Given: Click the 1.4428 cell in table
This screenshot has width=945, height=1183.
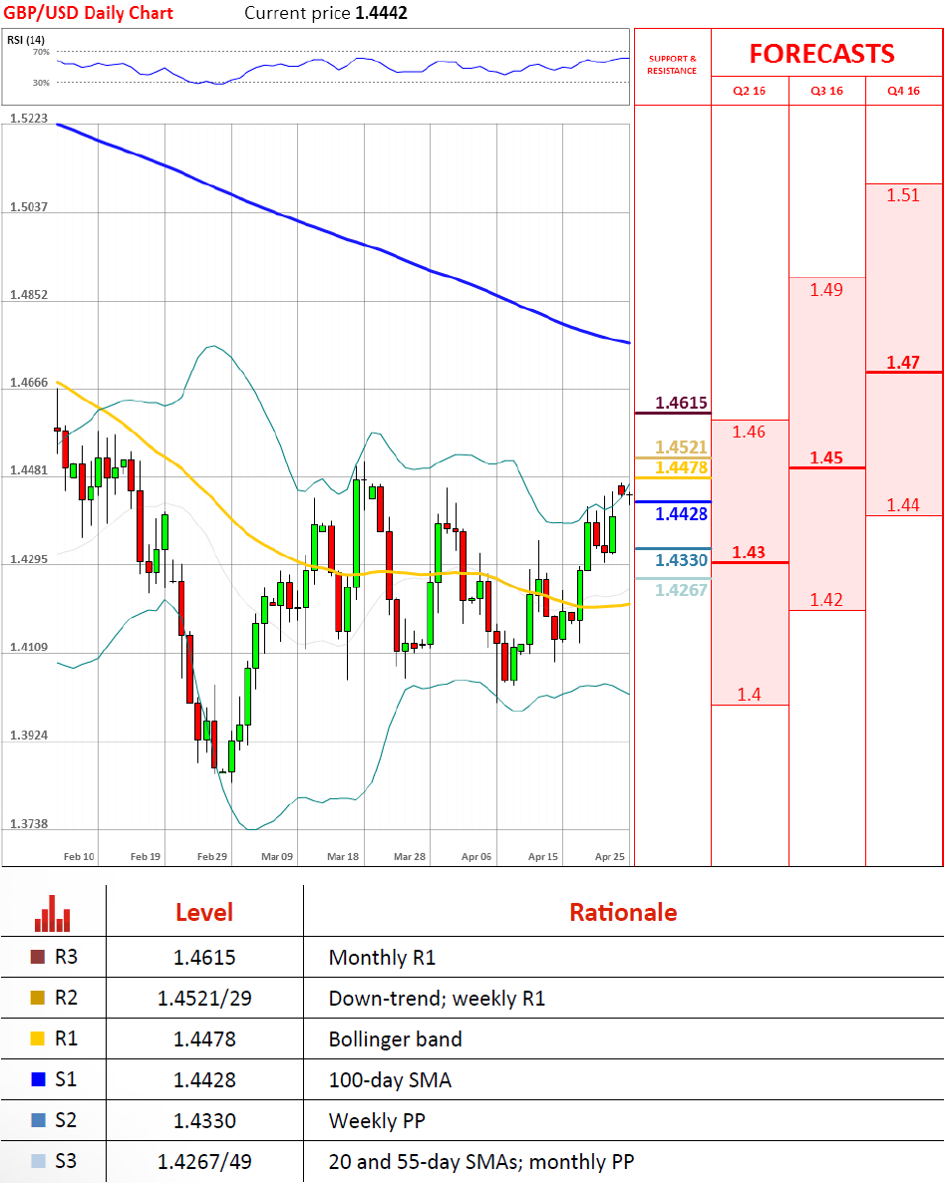Looking at the screenshot, I should pos(204,1079).
